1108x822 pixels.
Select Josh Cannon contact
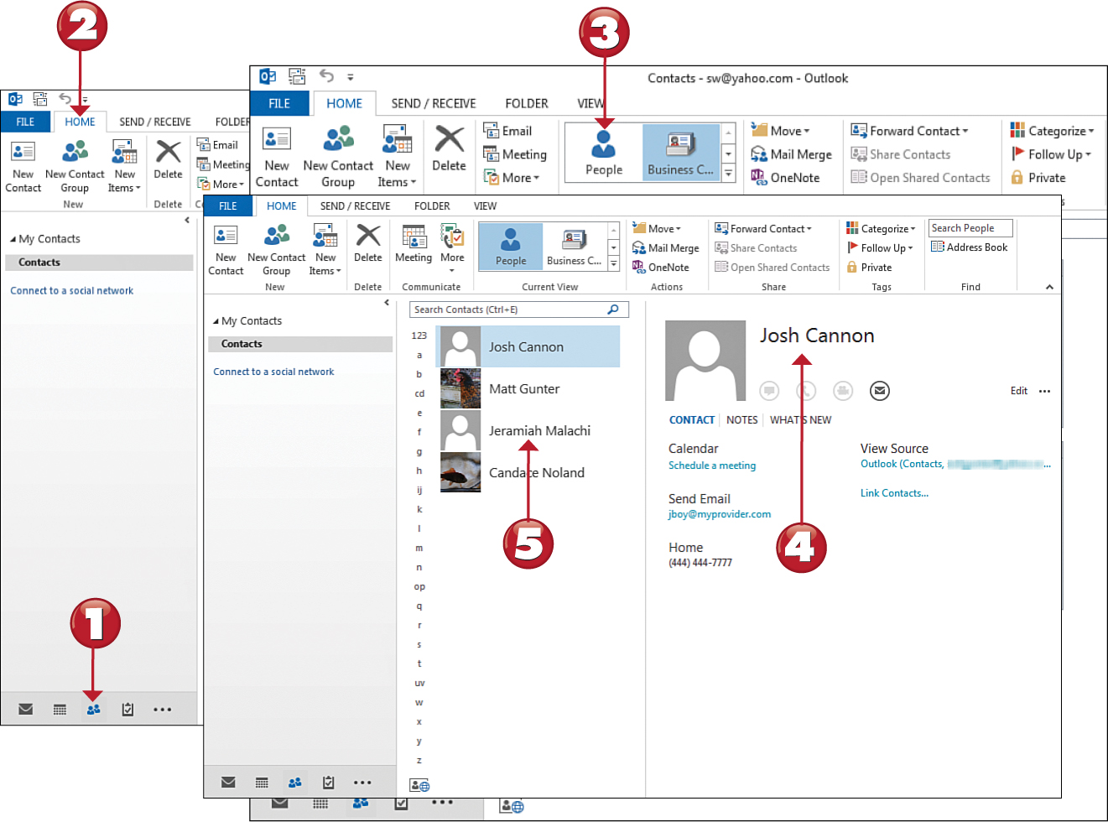coord(528,346)
